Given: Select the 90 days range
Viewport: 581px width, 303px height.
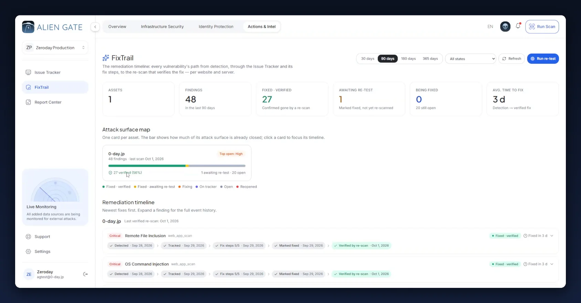Looking at the screenshot, I should pos(388,58).
